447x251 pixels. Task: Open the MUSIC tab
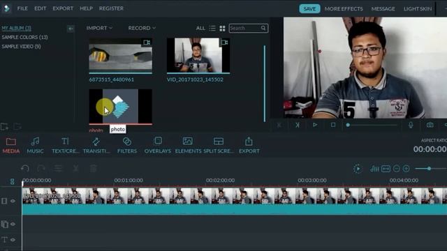(x=35, y=146)
